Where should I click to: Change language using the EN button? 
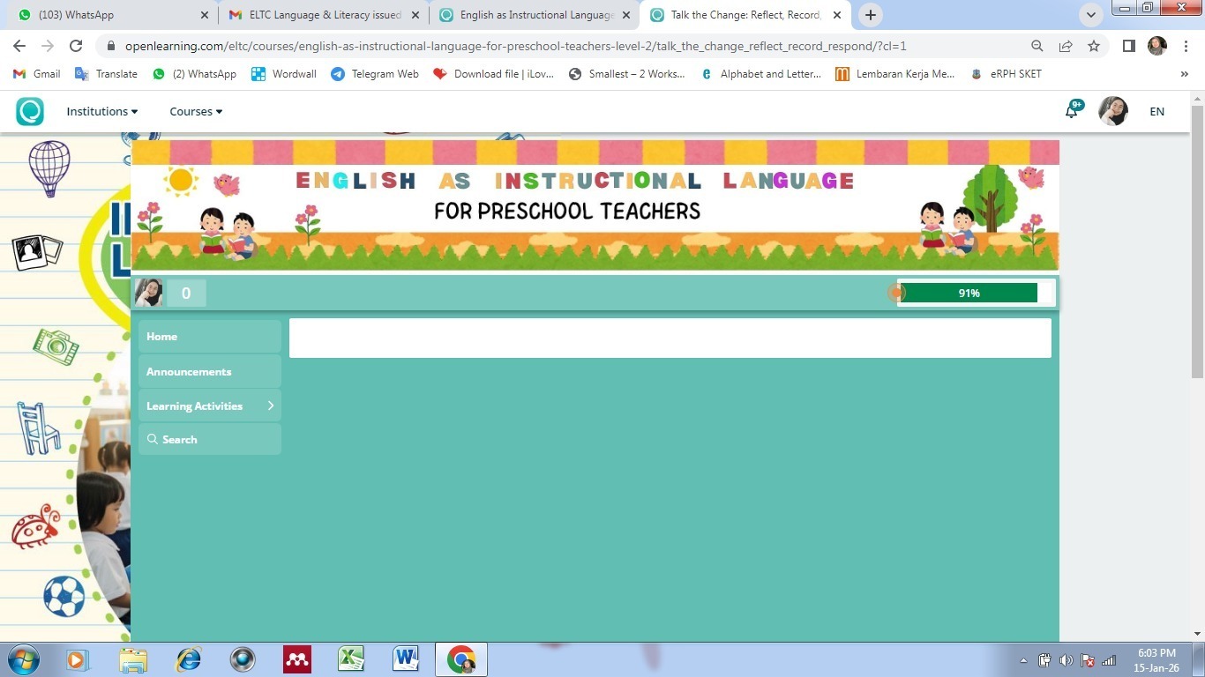tap(1156, 111)
